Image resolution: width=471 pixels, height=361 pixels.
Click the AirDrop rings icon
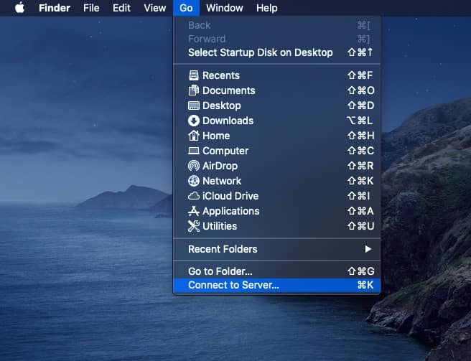pos(193,166)
